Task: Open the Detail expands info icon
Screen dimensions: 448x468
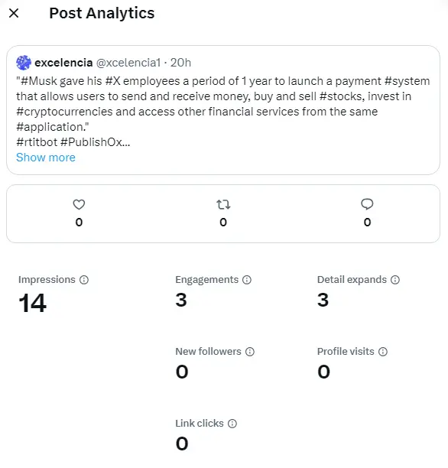Action: pos(395,280)
